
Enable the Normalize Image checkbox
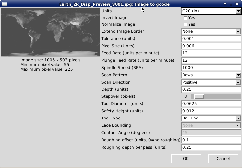tap(185, 24)
